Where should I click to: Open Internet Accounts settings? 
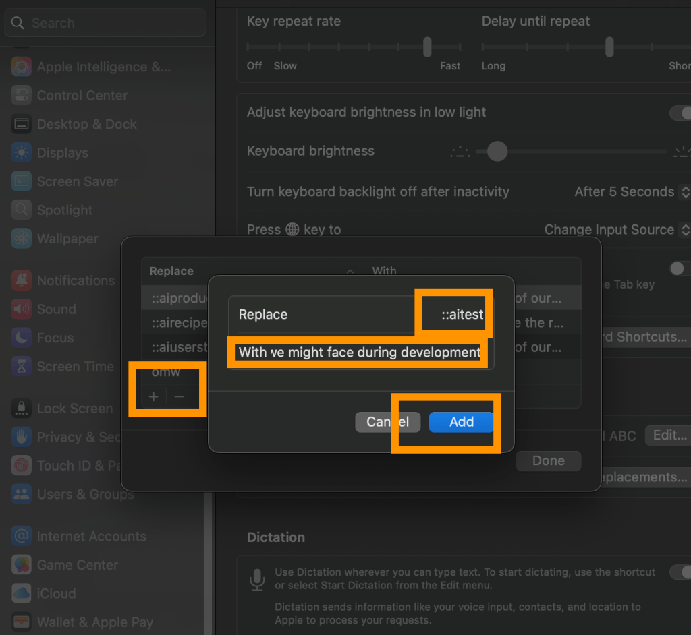point(91,537)
